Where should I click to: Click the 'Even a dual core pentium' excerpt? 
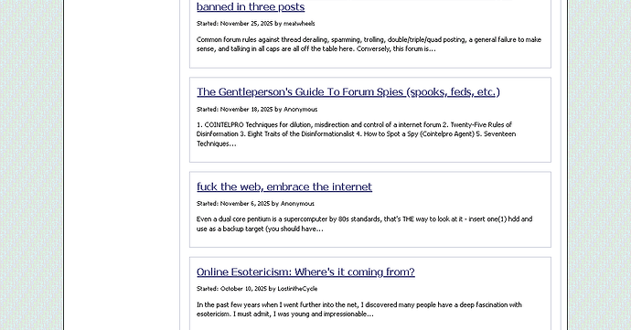click(x=364, y=224)
